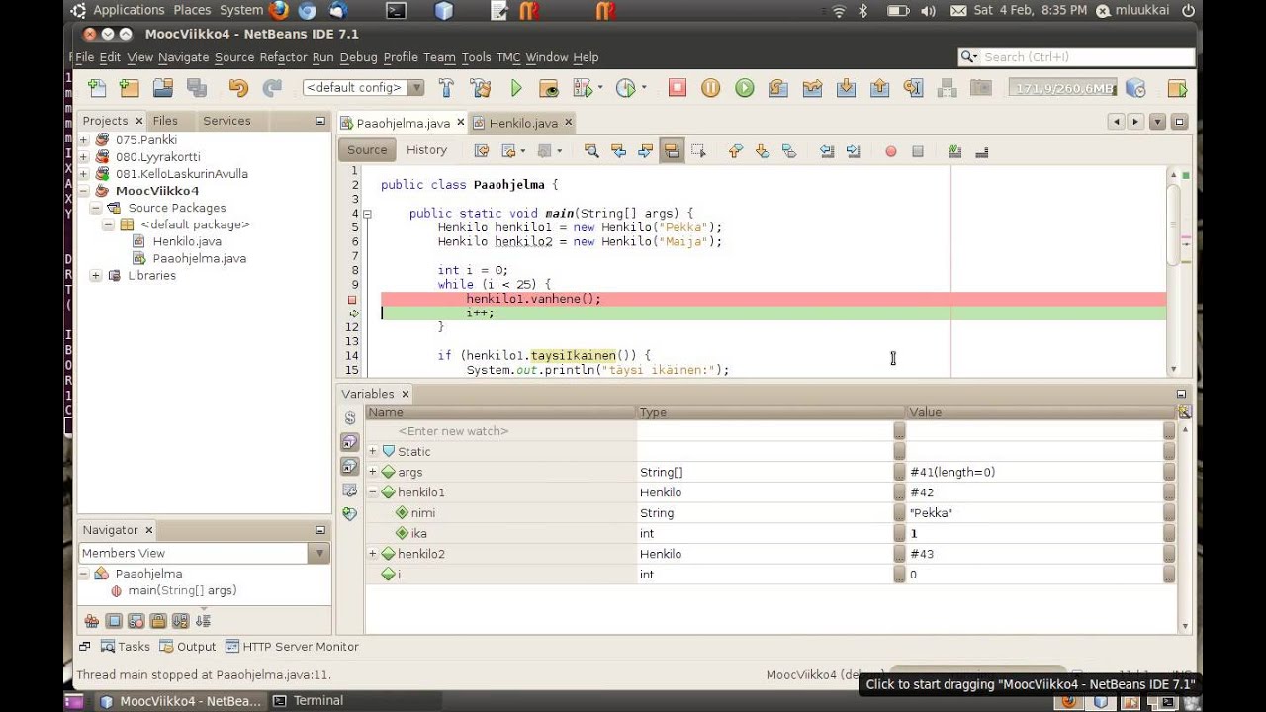This screenshot has width=1266, height=712.
Task: Click the Redo arrow in the toolbar
Action: click(272, 88)
